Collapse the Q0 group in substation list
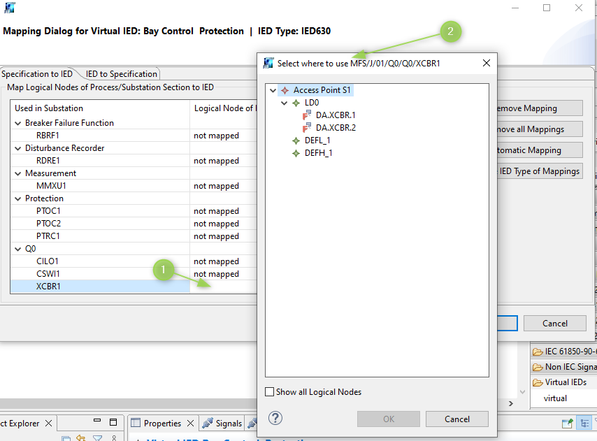This screenshot has height=441, width=597. coord(18,249)
